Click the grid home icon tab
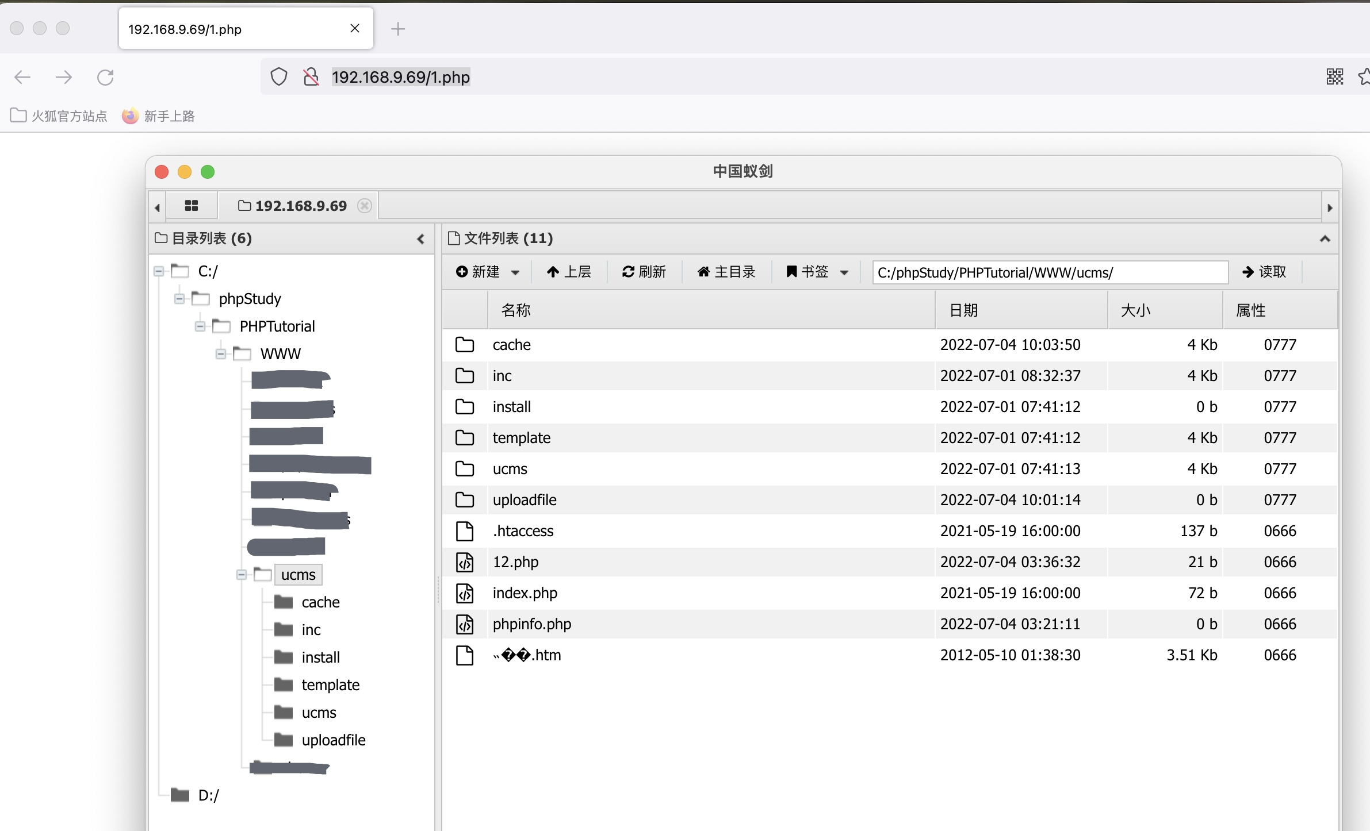 tap(192, 206)
